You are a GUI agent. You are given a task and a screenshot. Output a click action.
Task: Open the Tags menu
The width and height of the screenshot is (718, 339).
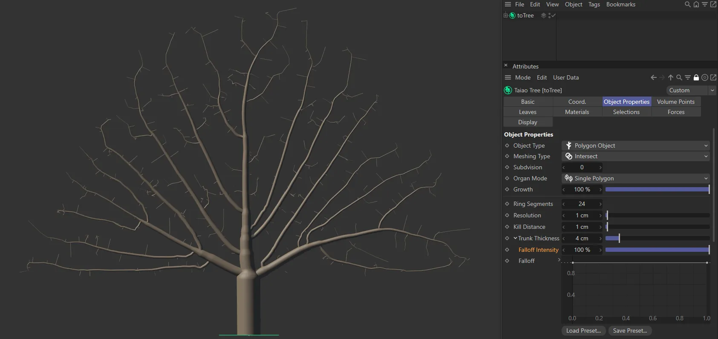(x=594, y=4)
